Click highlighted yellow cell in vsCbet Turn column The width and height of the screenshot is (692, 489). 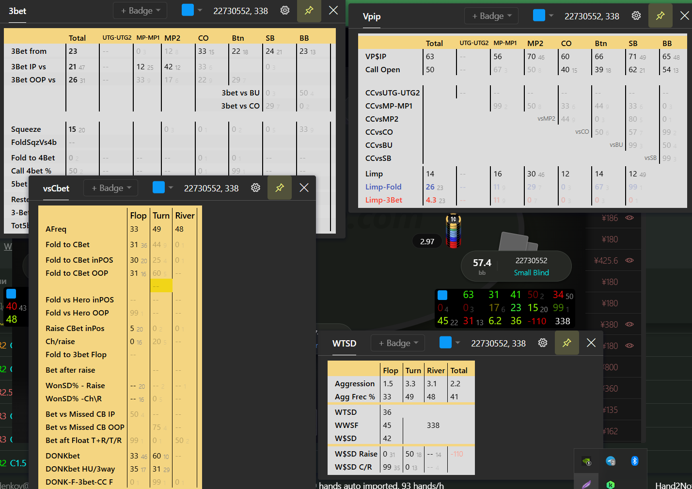click(x=161, y=286)
